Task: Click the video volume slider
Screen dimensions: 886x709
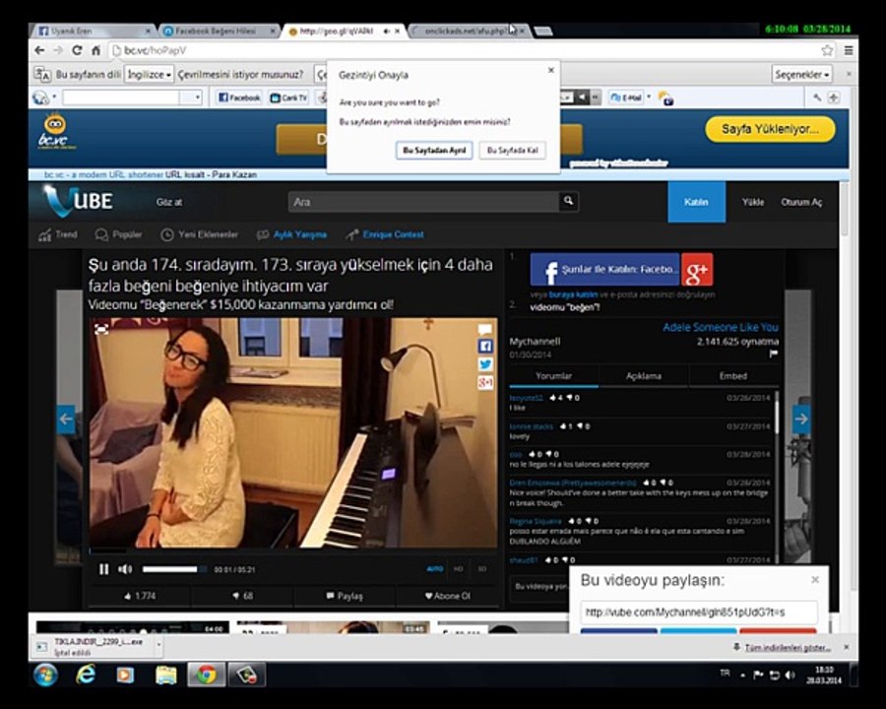Action: click(174, 569)
